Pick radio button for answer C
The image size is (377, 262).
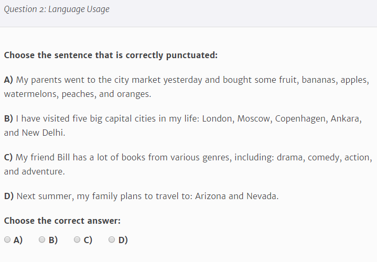(77, 239)
